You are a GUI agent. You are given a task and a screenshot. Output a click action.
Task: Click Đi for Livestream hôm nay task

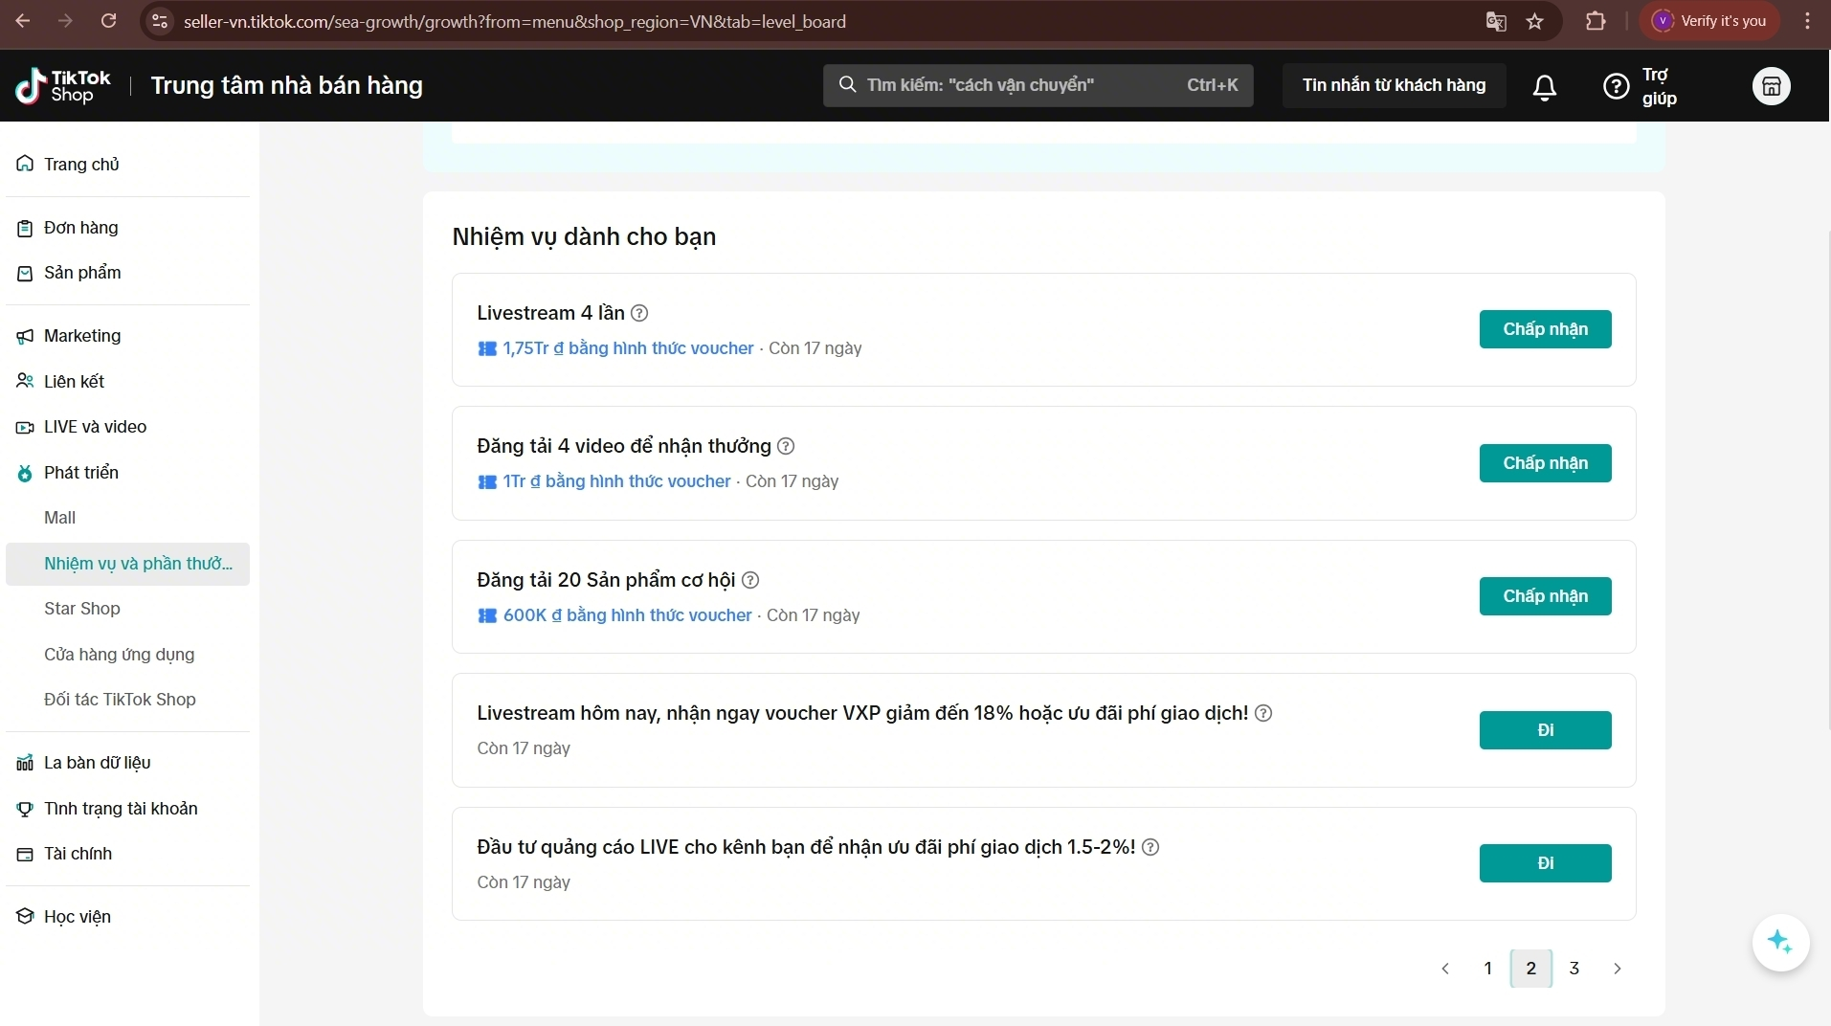coord(1545,730)
